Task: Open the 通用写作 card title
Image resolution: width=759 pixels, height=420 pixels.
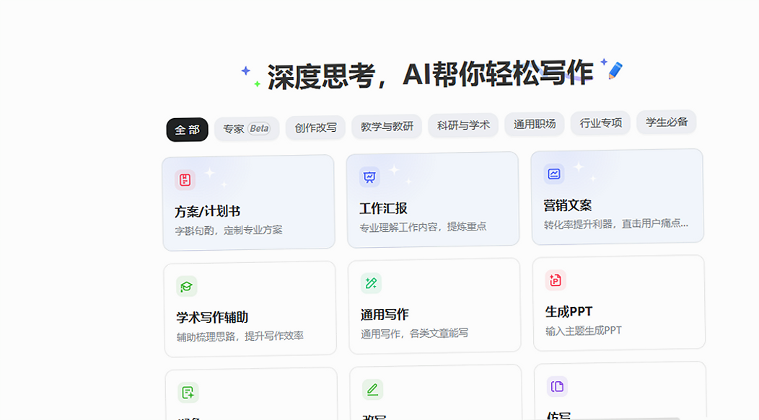Action: tap(385, 315)
